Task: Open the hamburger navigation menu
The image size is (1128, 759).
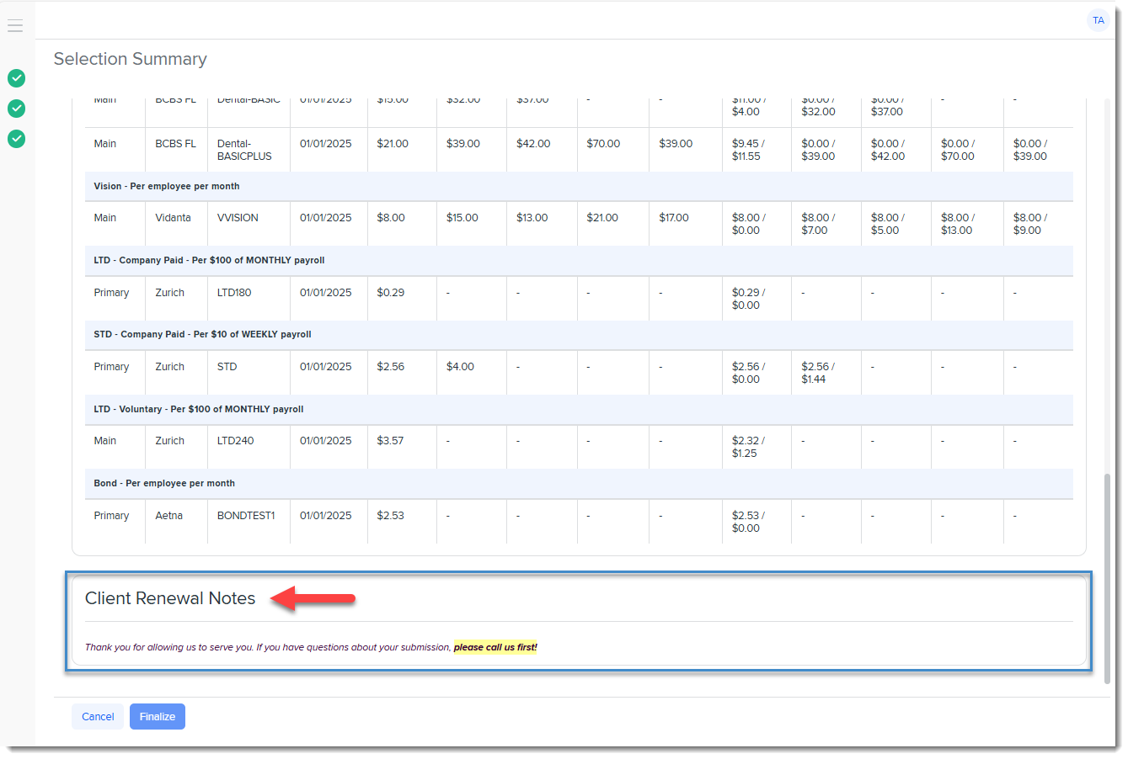Action: pyautogui.click(x=15, y=26)
